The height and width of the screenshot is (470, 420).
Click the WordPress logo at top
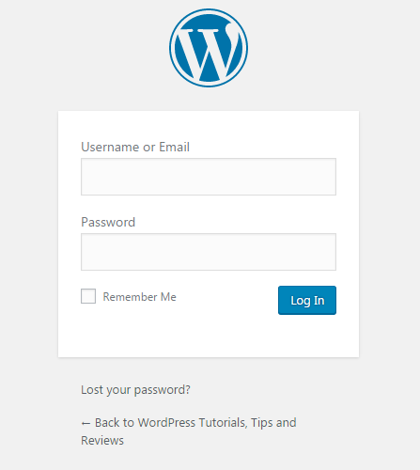pyautogui.click(x=209, y=48)
